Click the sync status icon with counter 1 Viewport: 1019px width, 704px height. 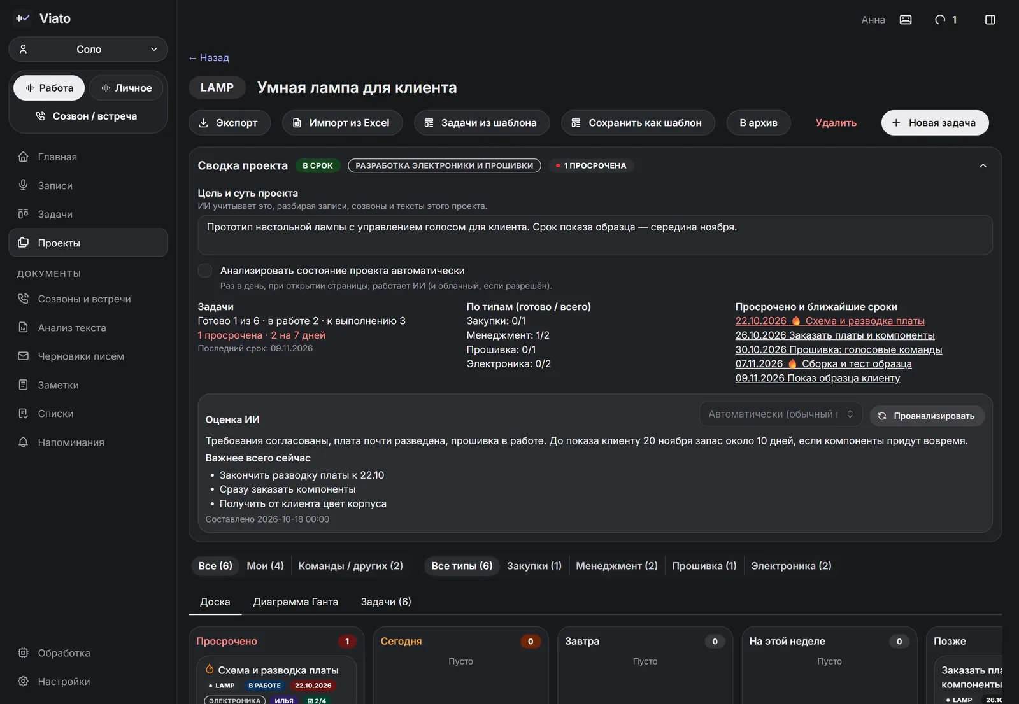click(x=946, y=20)
